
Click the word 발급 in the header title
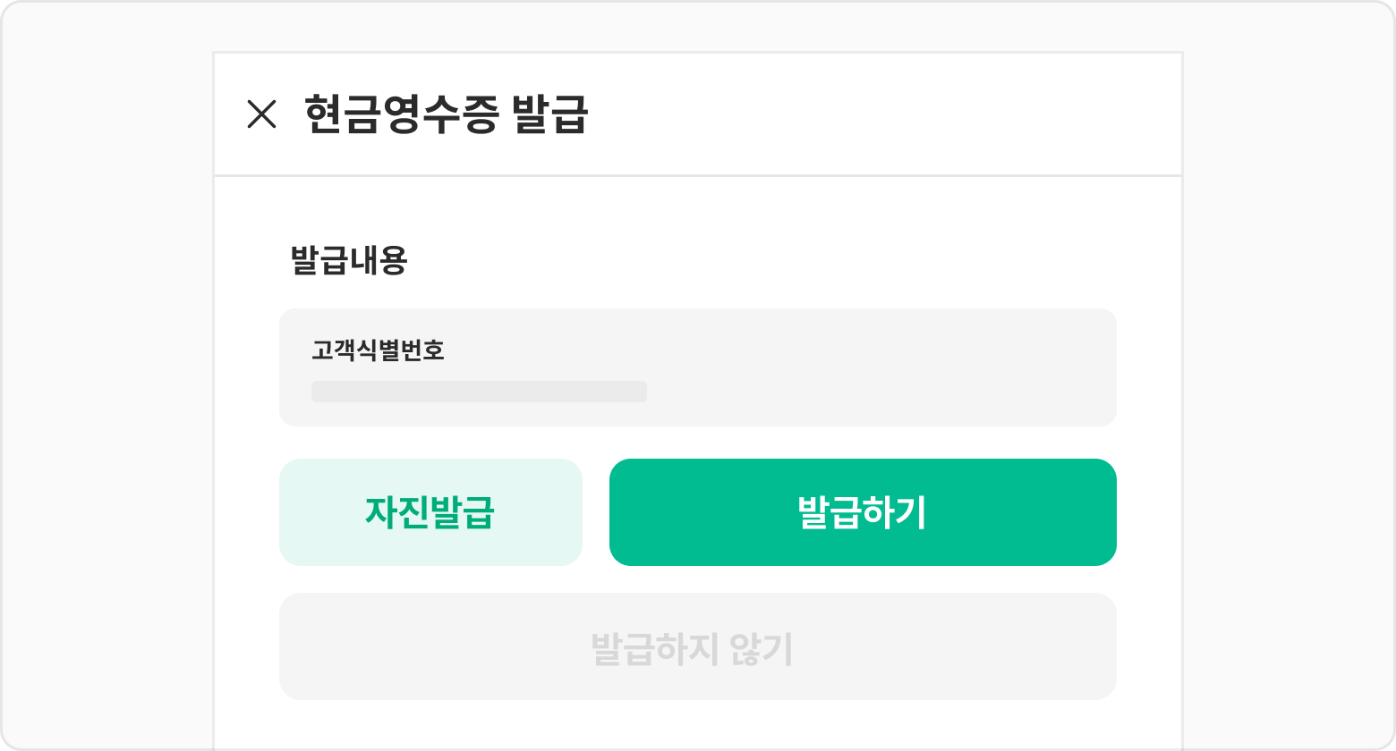pos(550,114)
